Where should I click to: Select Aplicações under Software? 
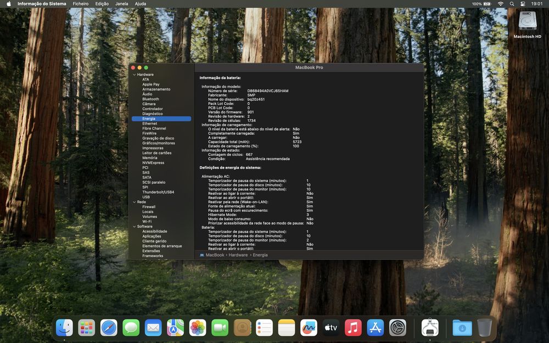point(152,236)
